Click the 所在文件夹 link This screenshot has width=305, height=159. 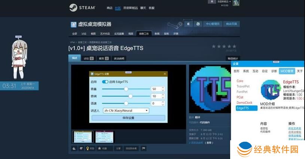click(x=295, y=129)
